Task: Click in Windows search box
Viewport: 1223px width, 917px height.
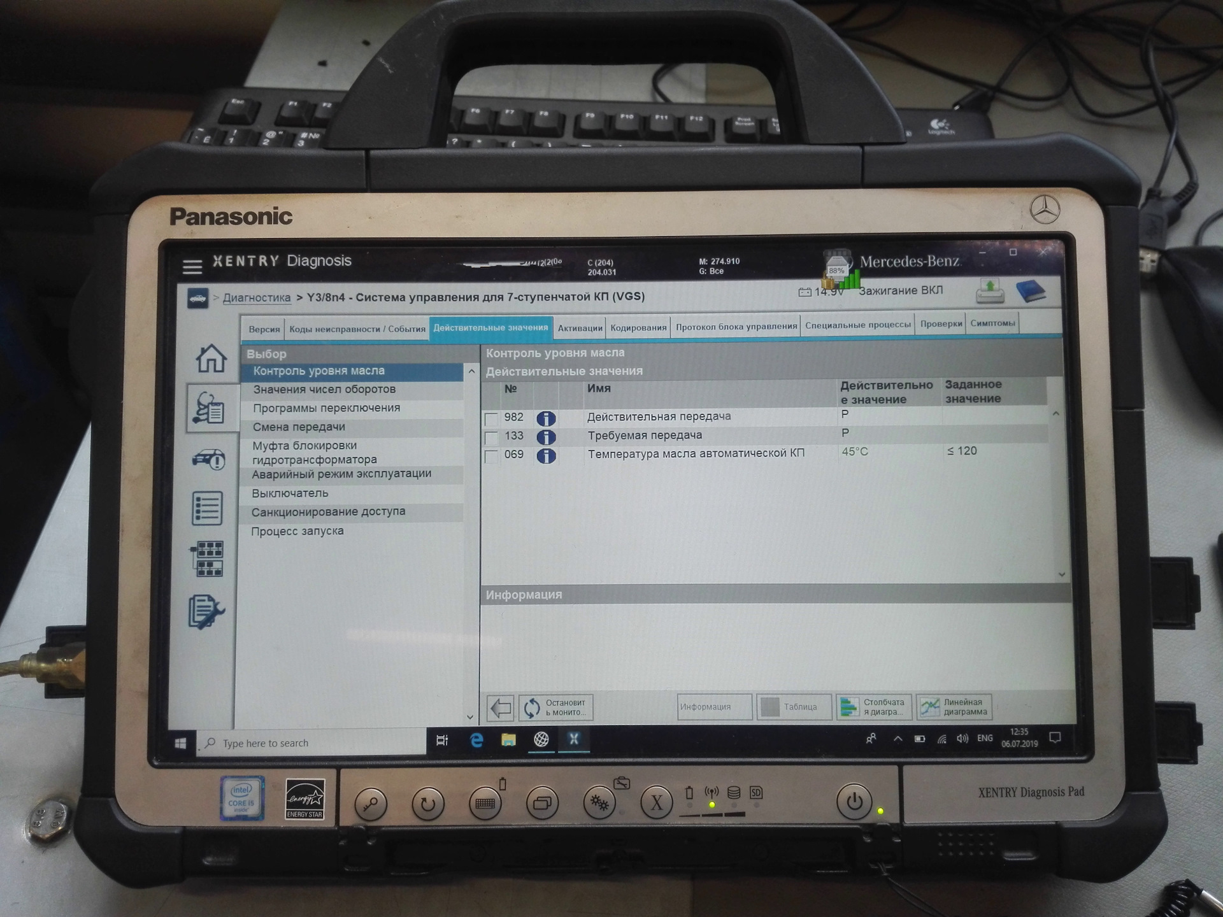Action: pyautogui.click(x=311, y=743)
